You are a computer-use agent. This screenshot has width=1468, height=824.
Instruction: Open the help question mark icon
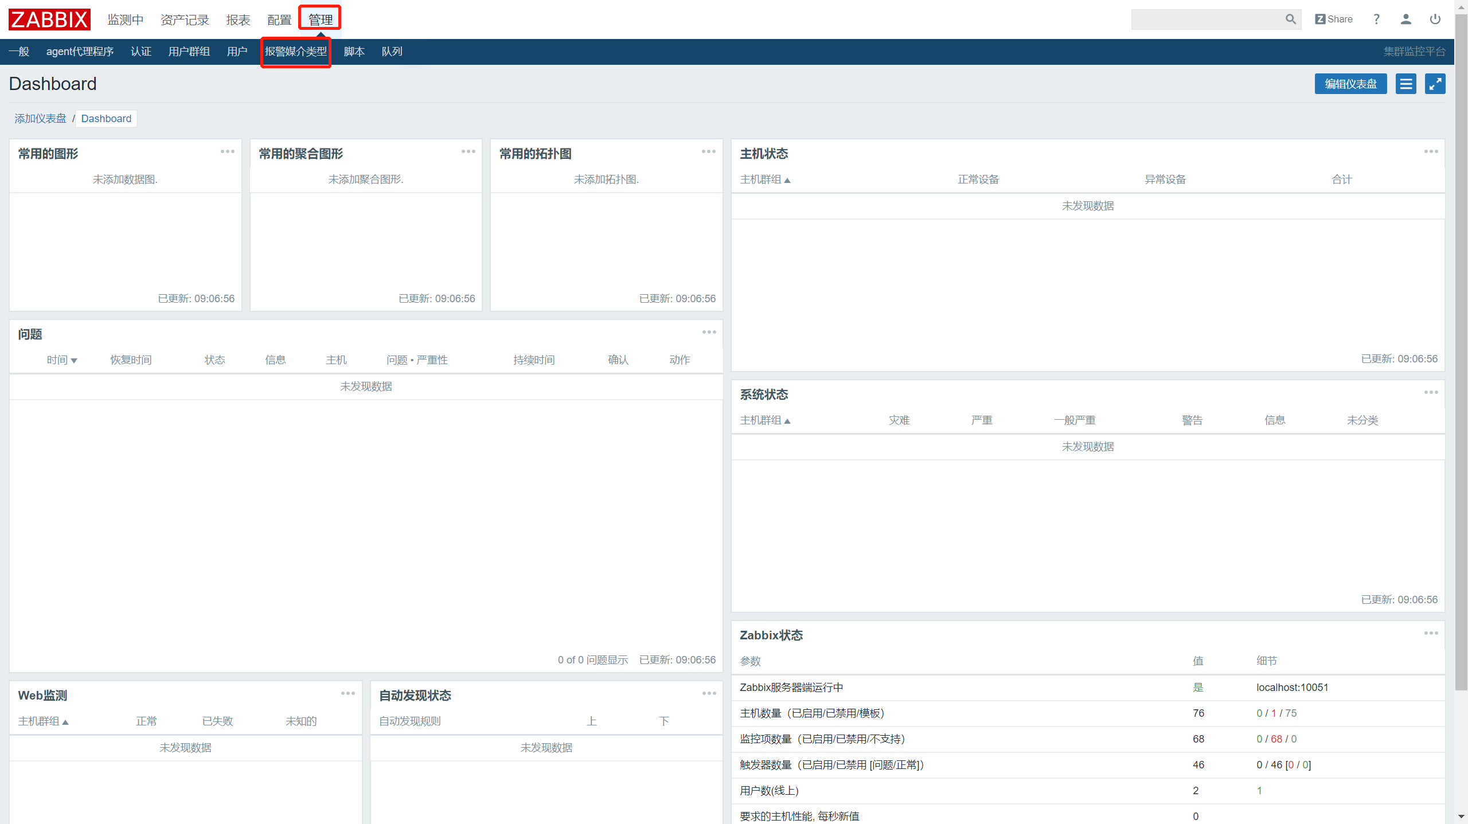(x=1376, y=19)
